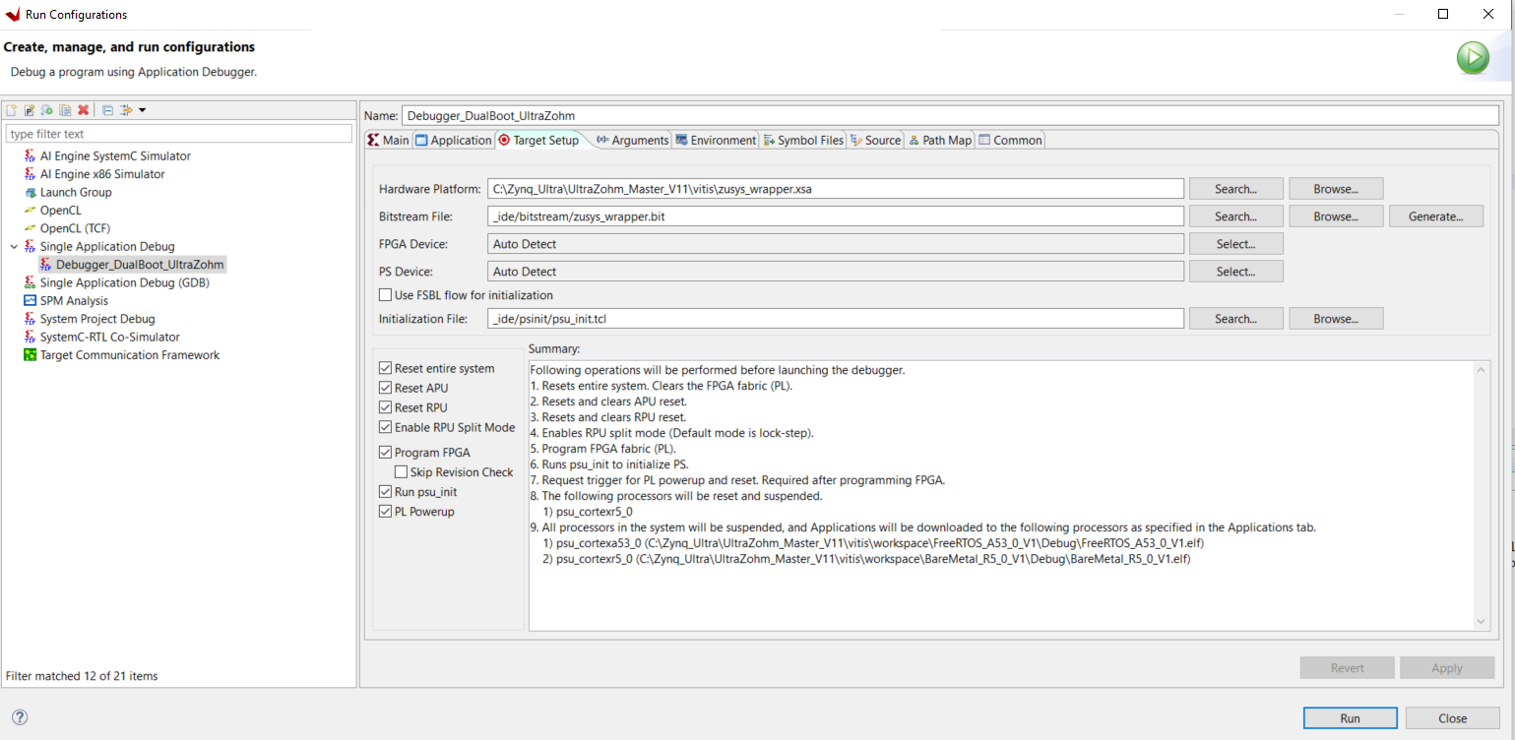1515x740 pixels.
Task: Enable Use FSBL flow for initialization
Action: tap(386, 295)
